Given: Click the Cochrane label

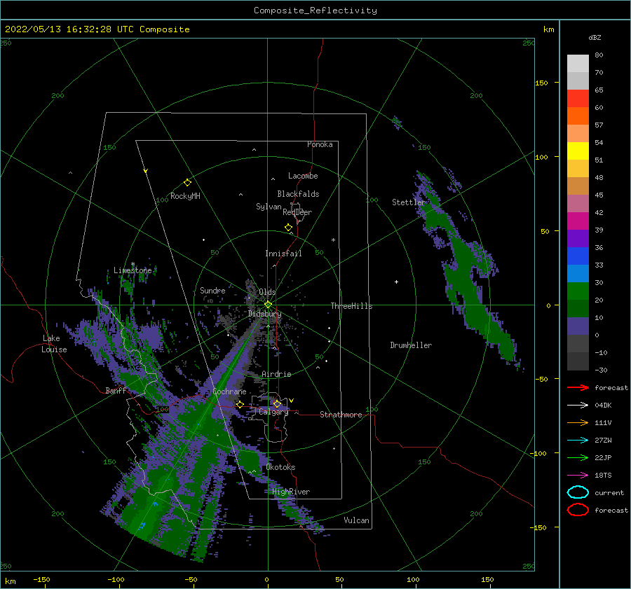Looking at the screenshot, I should tap(229, 391).
